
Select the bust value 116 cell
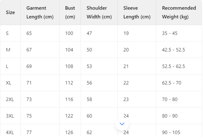(x=69, y=99)
